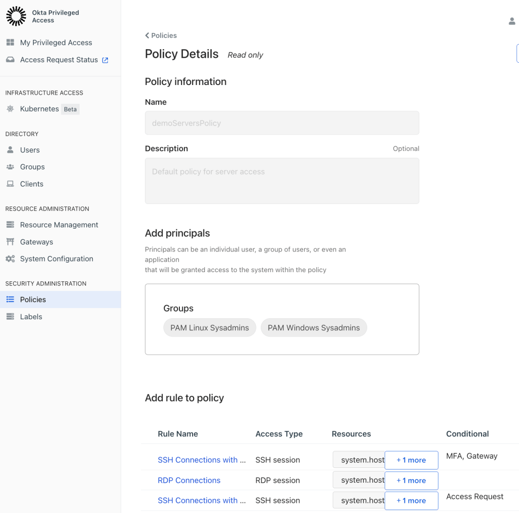Click the Okta sunburst logo icon
Image resolution: width=519 pixels, height=513 pixels.
16,16
